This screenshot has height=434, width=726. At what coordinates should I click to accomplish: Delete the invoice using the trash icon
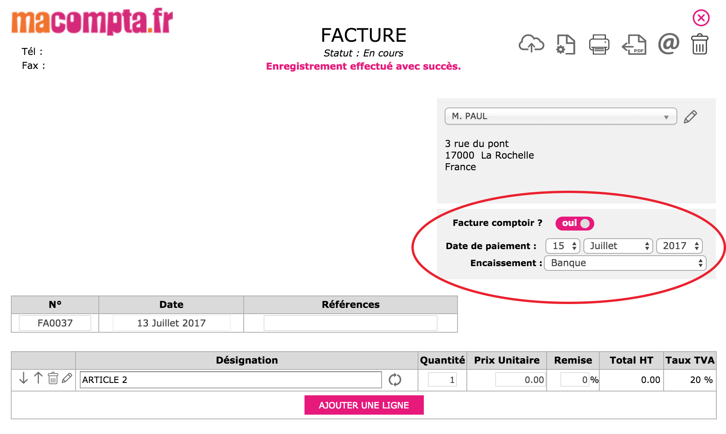[699, 44]
